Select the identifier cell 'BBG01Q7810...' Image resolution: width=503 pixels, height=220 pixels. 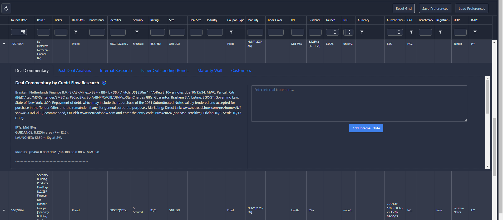(119, 44)
